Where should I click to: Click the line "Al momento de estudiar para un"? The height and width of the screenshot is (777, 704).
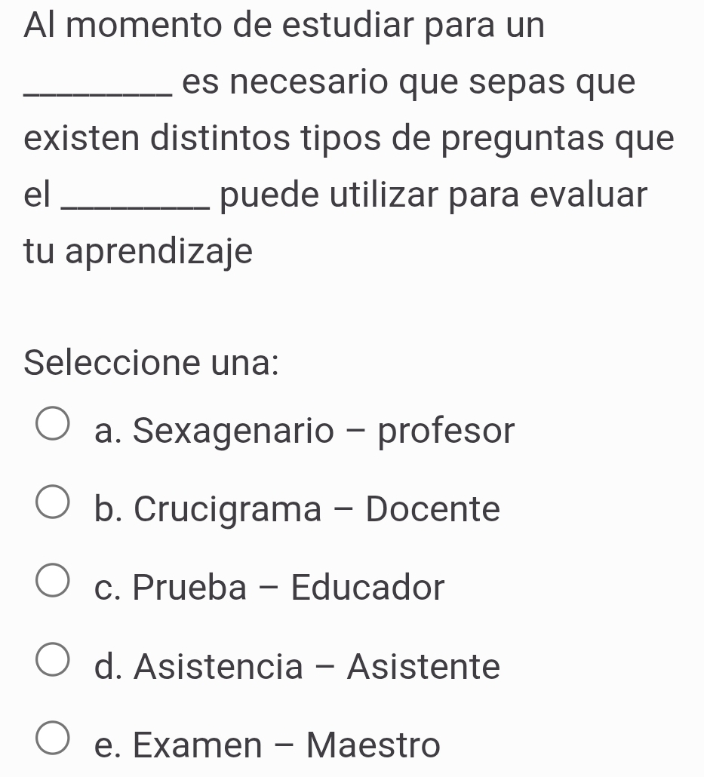[x=284, y=25]
